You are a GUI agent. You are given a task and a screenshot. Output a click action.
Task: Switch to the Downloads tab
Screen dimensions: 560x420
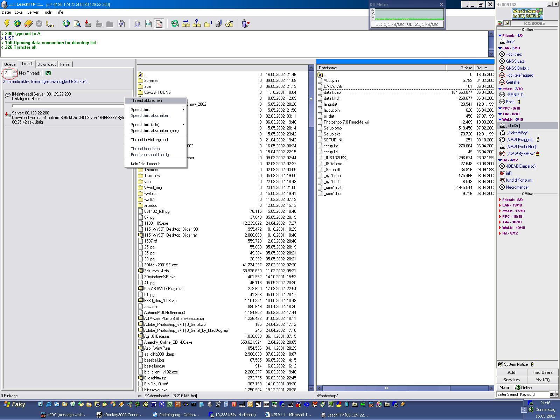[x=47, y=64]
